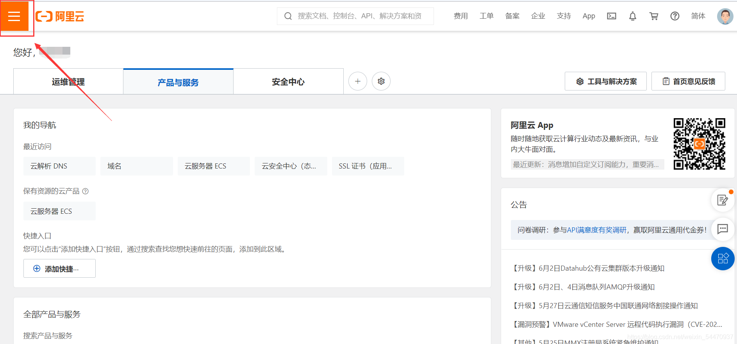
Task: Open the 费用 menu
Action: (x=461, y=16)
